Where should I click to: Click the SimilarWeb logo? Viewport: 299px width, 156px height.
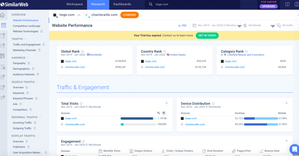pyautogui.click(x=14, y=4)
